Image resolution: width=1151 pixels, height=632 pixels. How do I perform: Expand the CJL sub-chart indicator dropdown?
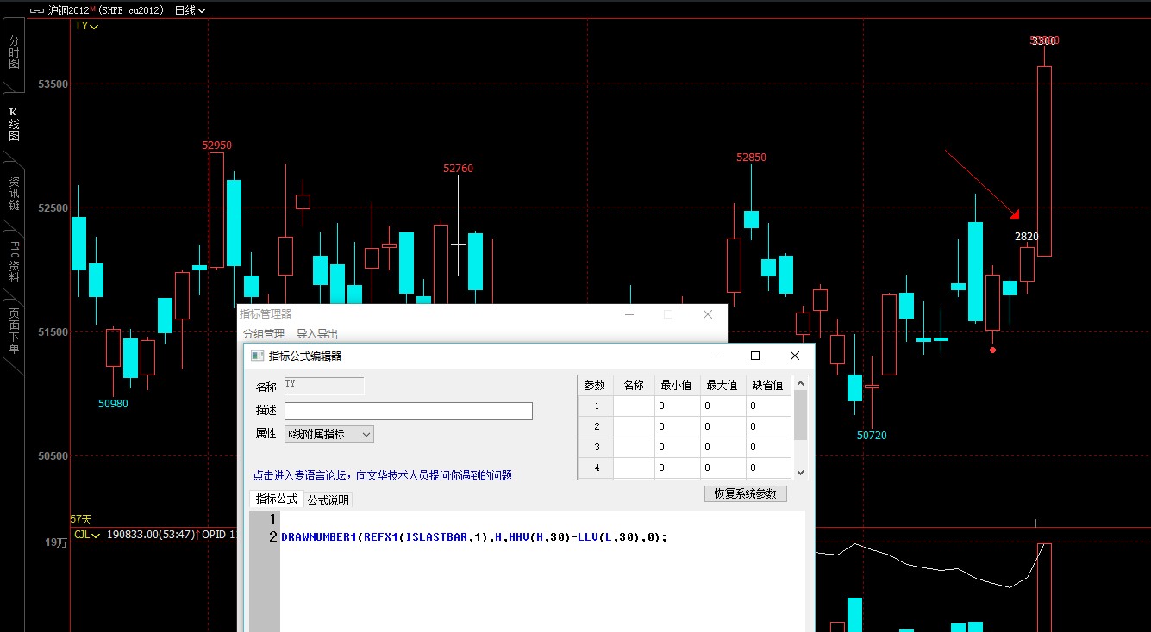point(86,535)
